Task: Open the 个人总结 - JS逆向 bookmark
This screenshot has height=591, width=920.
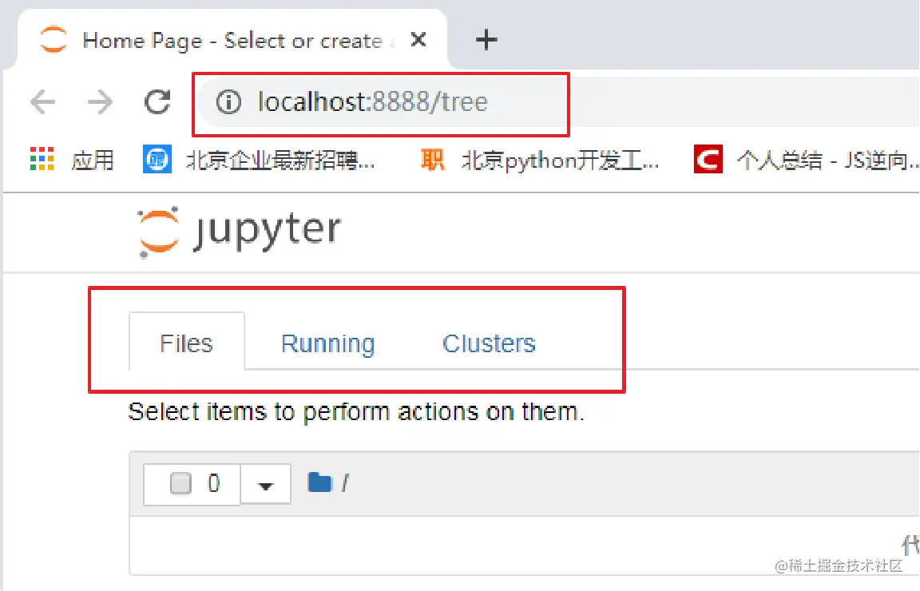Action: click(x=806, y=160)
